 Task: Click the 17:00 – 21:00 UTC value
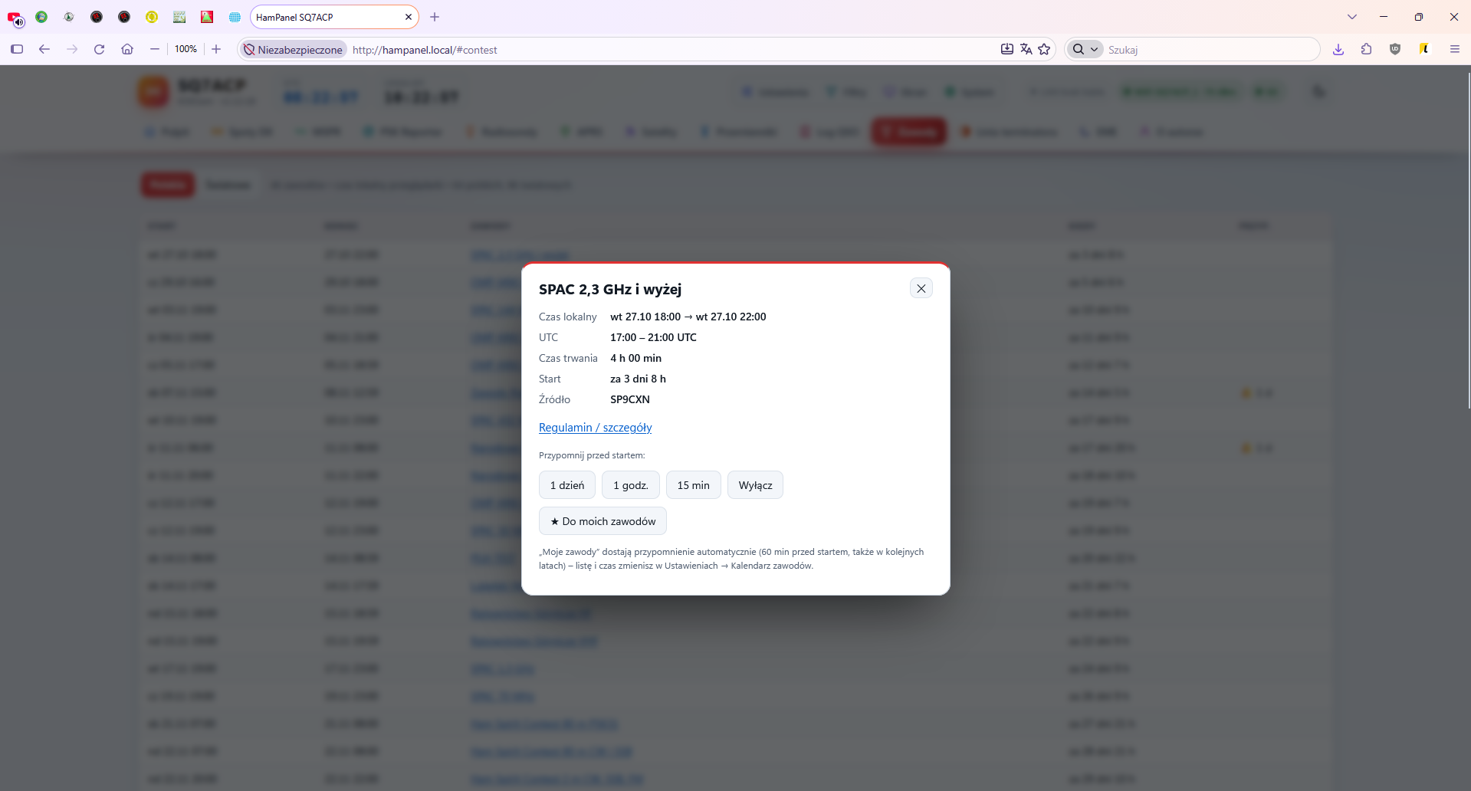point(653,337)
